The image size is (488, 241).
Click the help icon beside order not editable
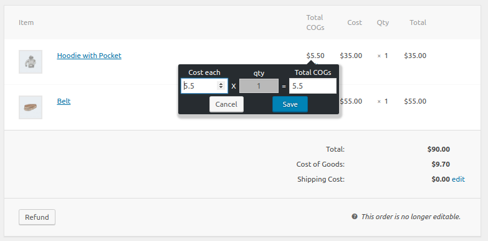(355, 217)
